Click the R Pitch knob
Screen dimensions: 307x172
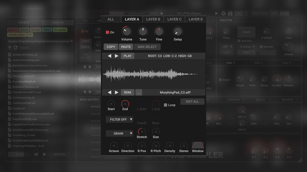(x=156, y=146)
